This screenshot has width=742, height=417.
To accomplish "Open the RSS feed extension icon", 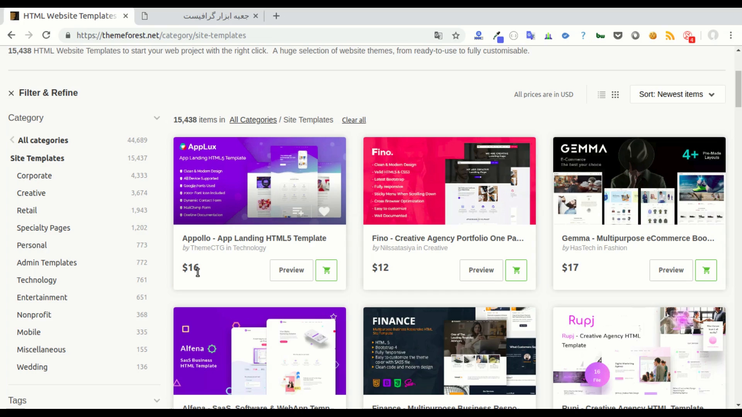I will point(670,36).
